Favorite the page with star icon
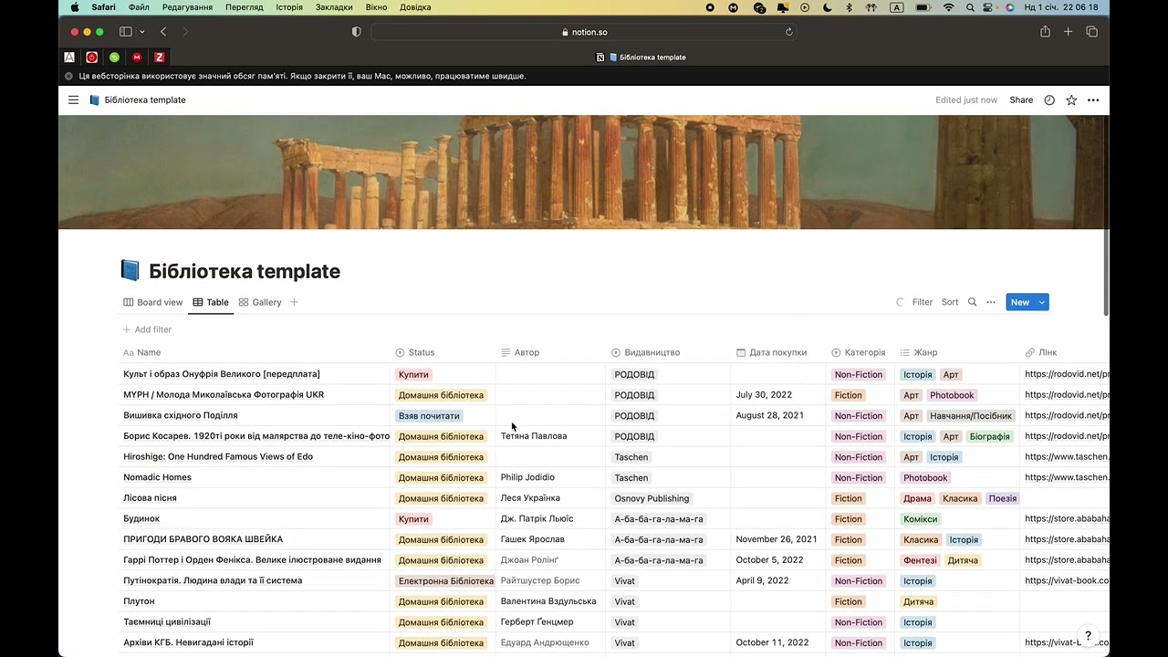The image size is (1168, 657). tap(1071, 100)
